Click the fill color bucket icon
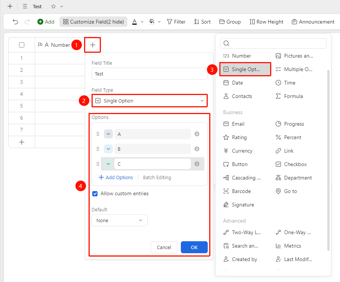Image resolution: width=340 pixels, height=282 pixels. tap(152, 22)
